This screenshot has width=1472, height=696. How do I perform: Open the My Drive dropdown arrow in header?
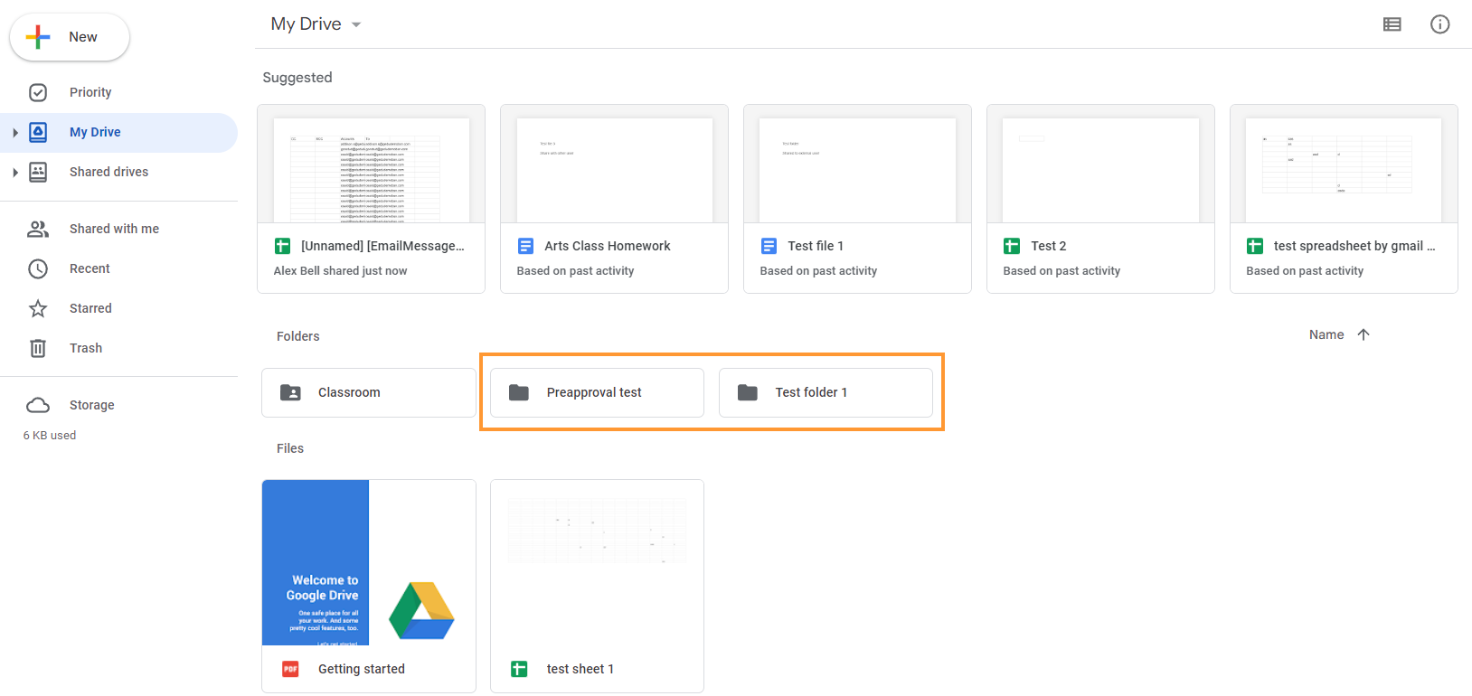point(356,24)
